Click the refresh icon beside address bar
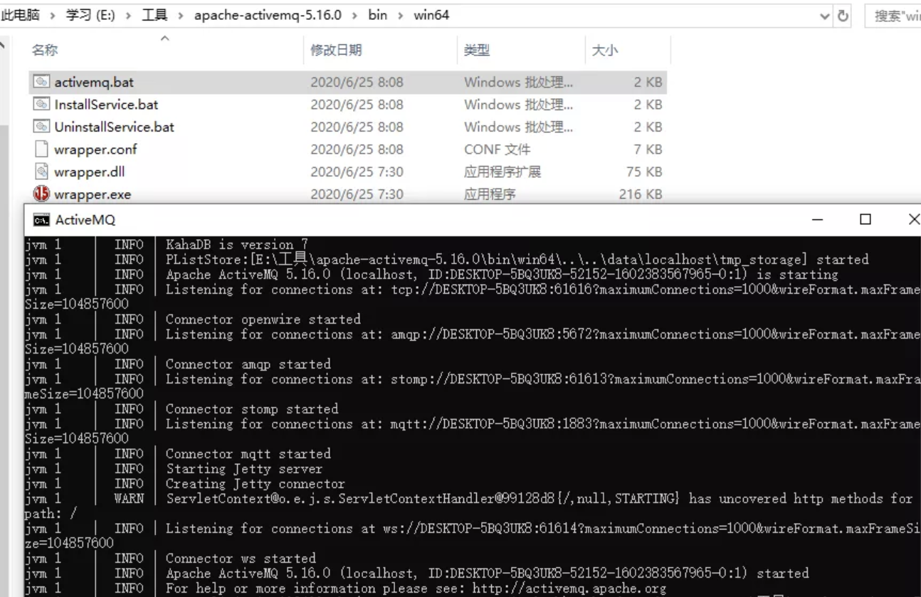Viewport: 921px width, 597px height. 842,14
